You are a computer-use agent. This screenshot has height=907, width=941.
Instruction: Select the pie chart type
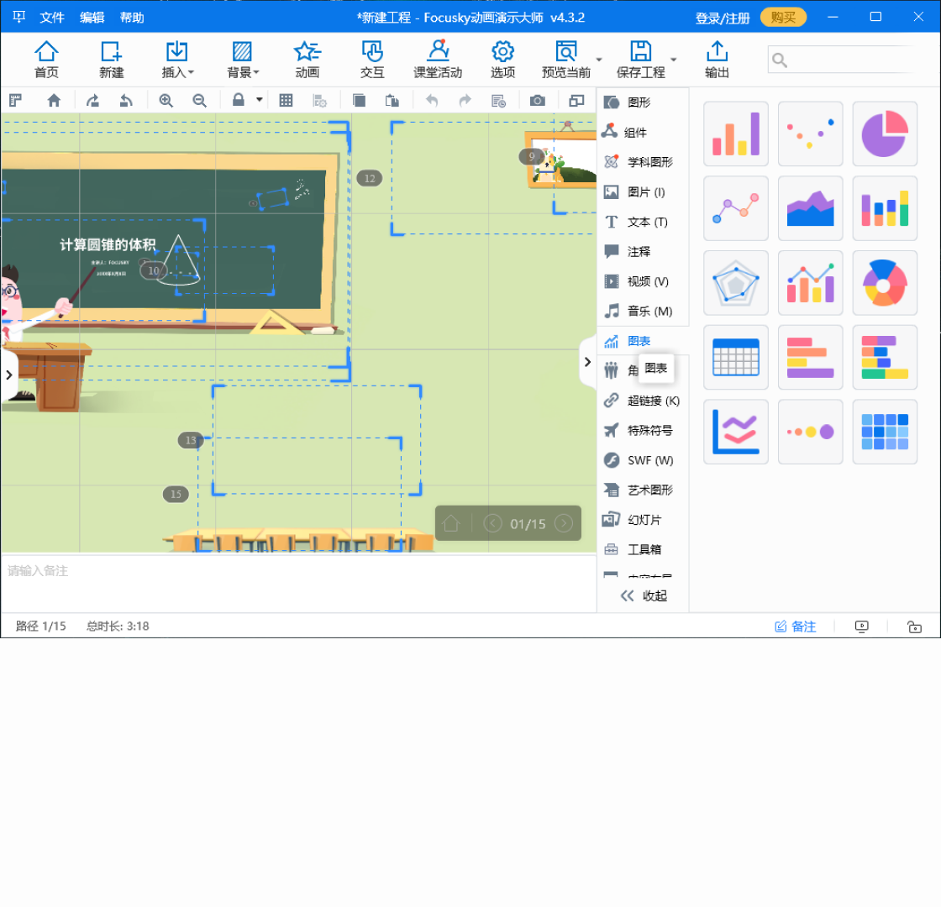(885, 134)
